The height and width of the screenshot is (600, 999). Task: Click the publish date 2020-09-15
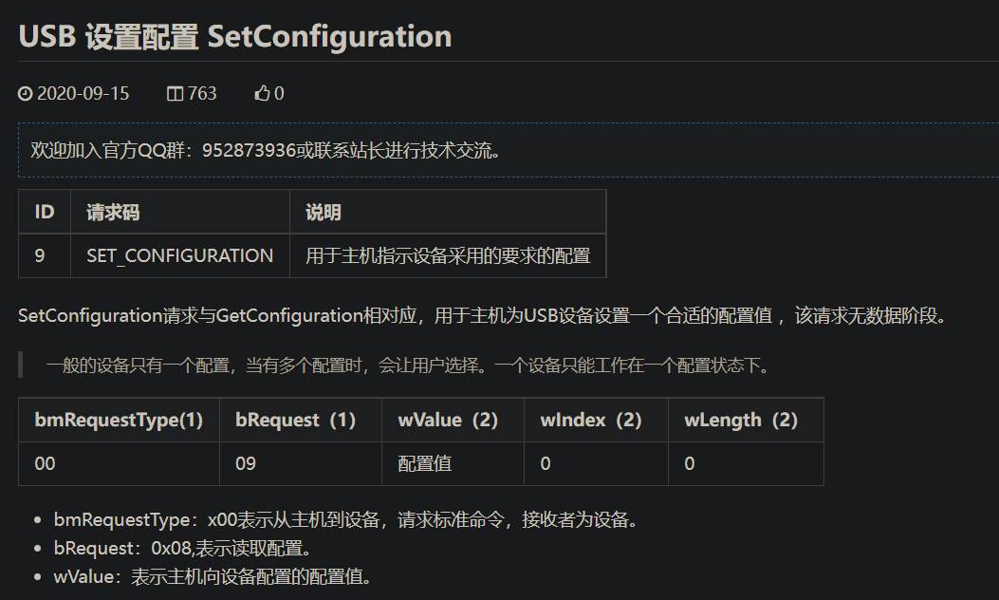tap(83, 94)
